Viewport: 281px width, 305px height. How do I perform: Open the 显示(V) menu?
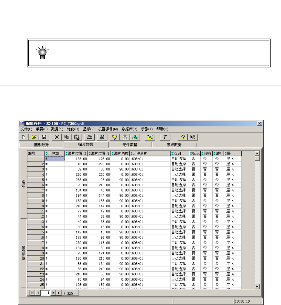89,129
